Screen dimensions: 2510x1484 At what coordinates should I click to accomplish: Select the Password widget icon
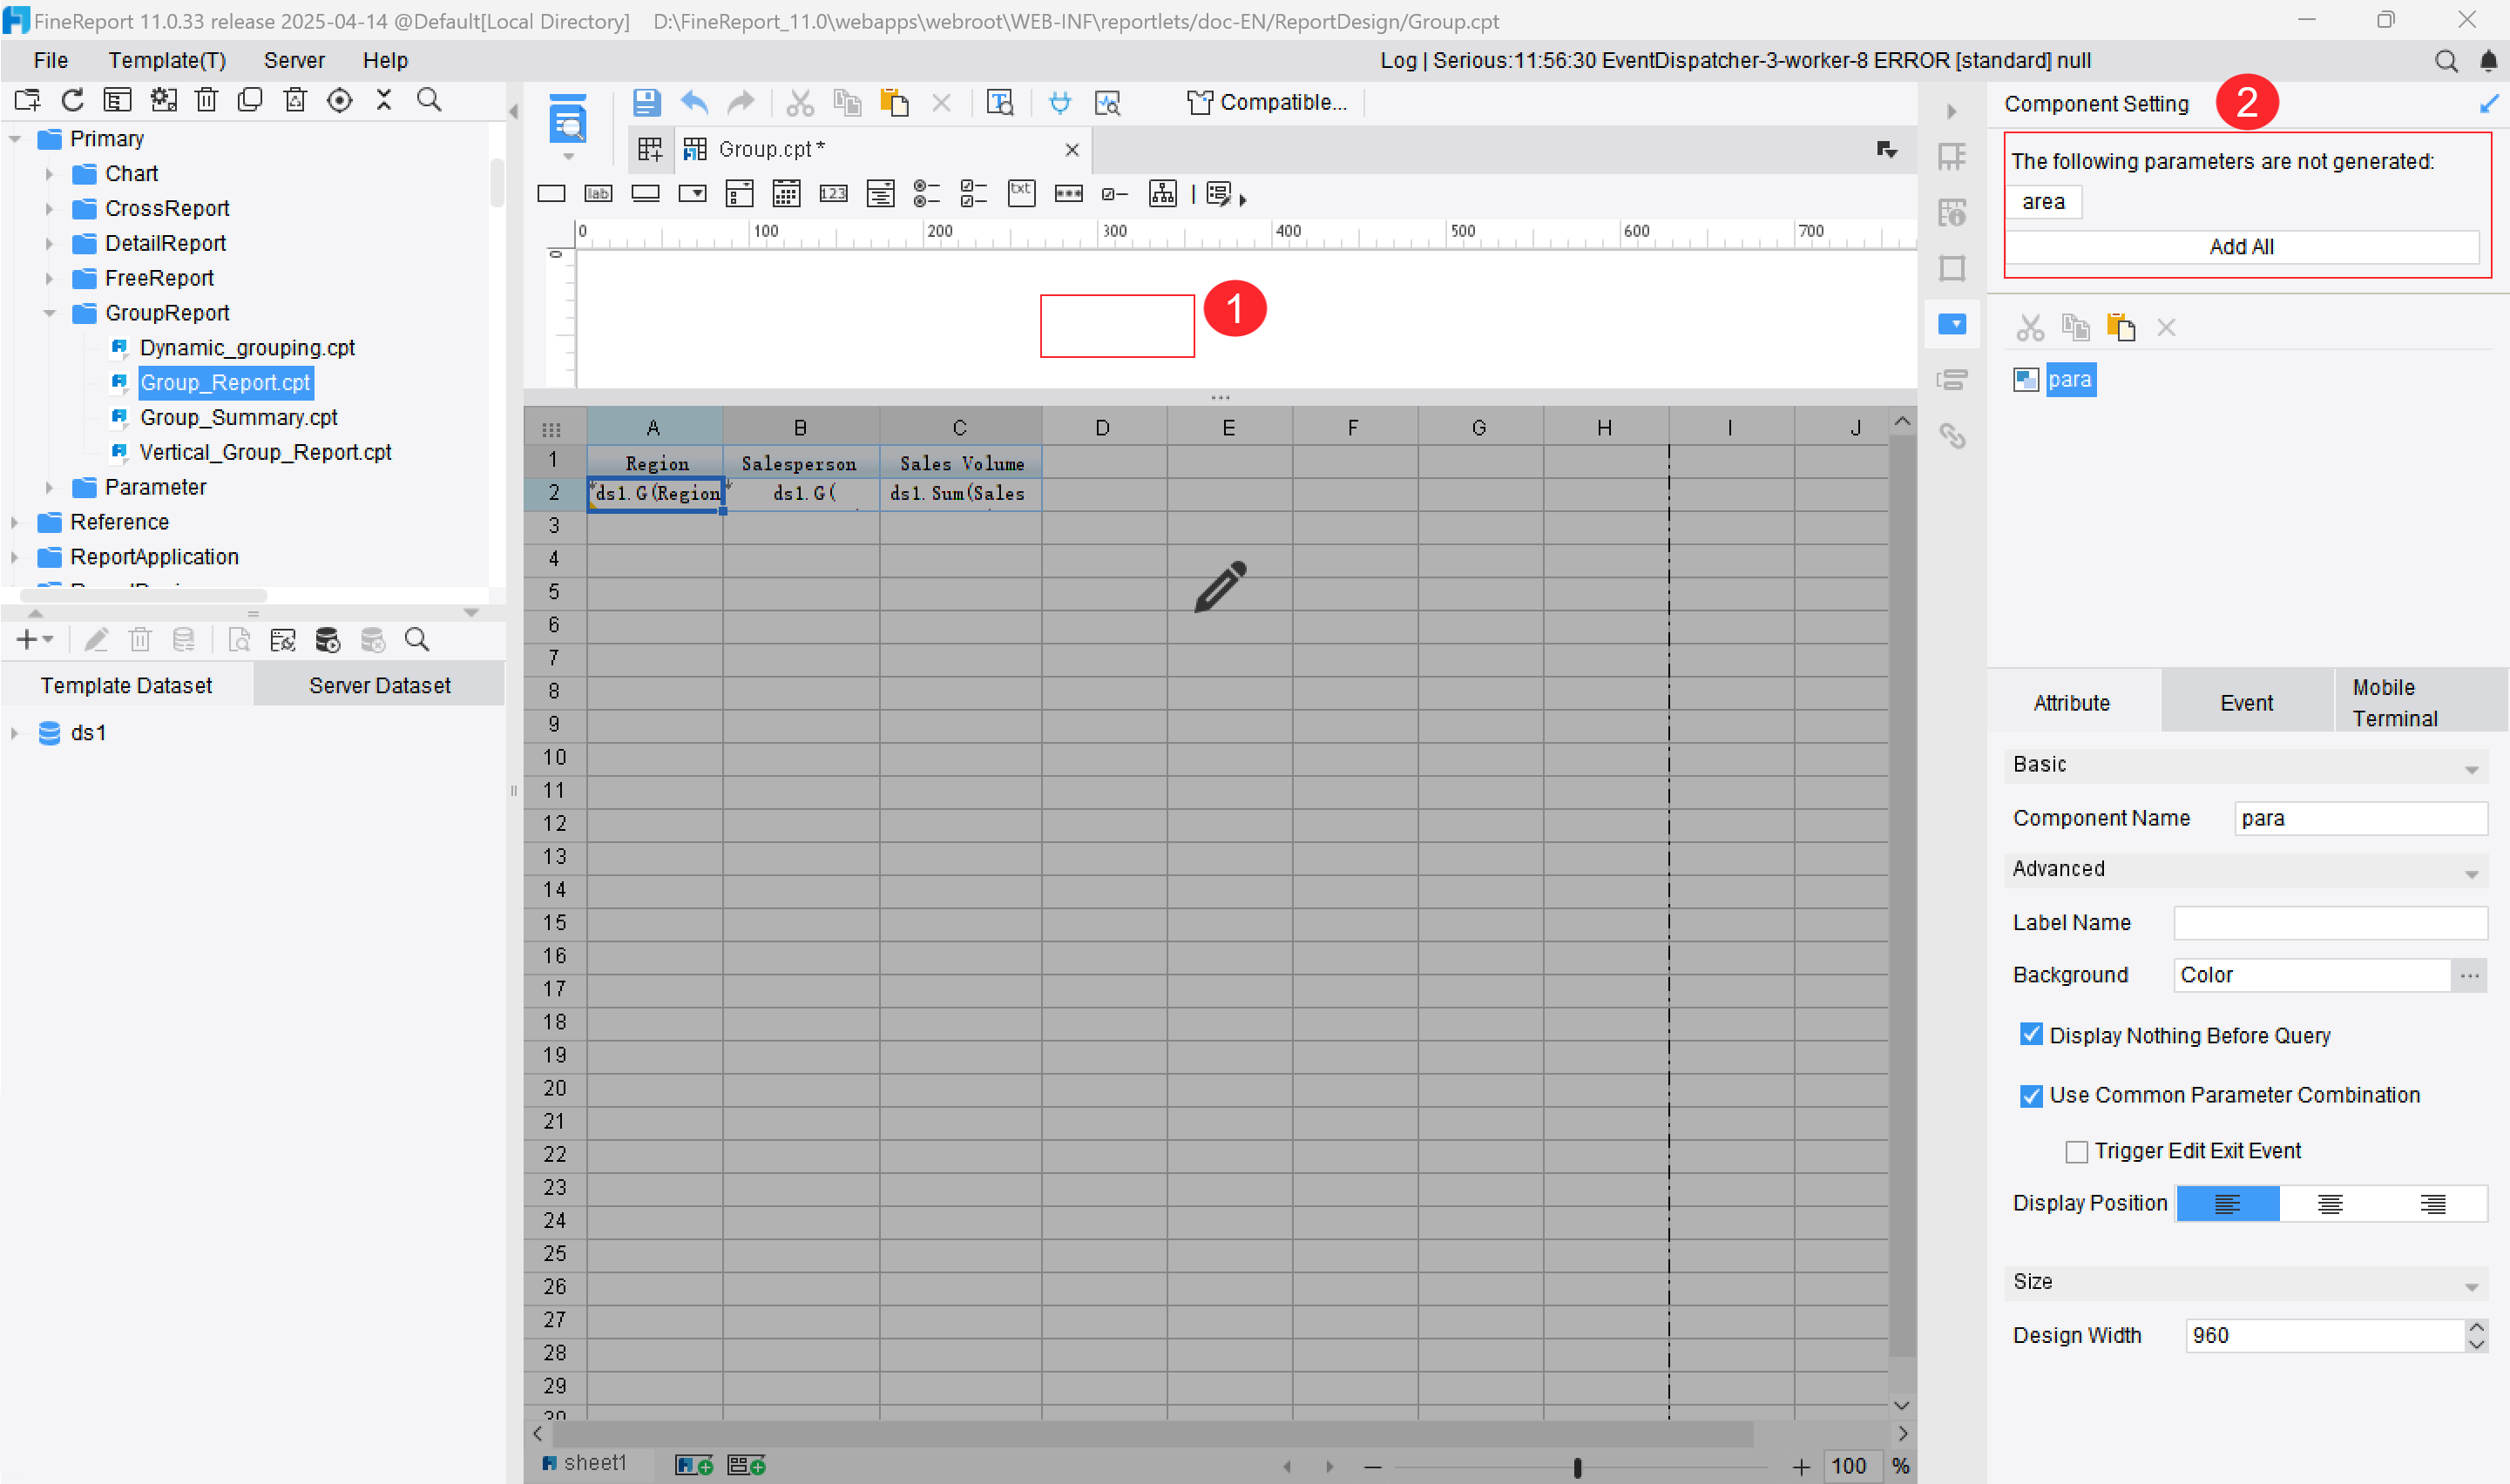tap(1068, 194)
